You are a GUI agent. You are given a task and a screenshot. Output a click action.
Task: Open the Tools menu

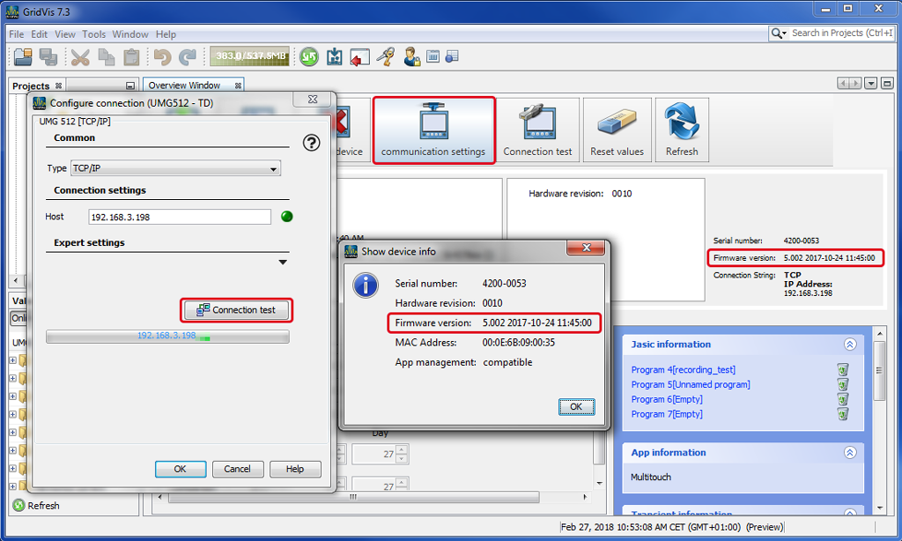[94, 34]
